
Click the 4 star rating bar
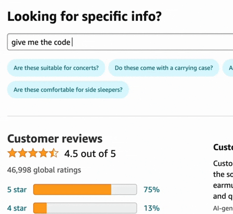pyautogui.click(x=85, y=208)
